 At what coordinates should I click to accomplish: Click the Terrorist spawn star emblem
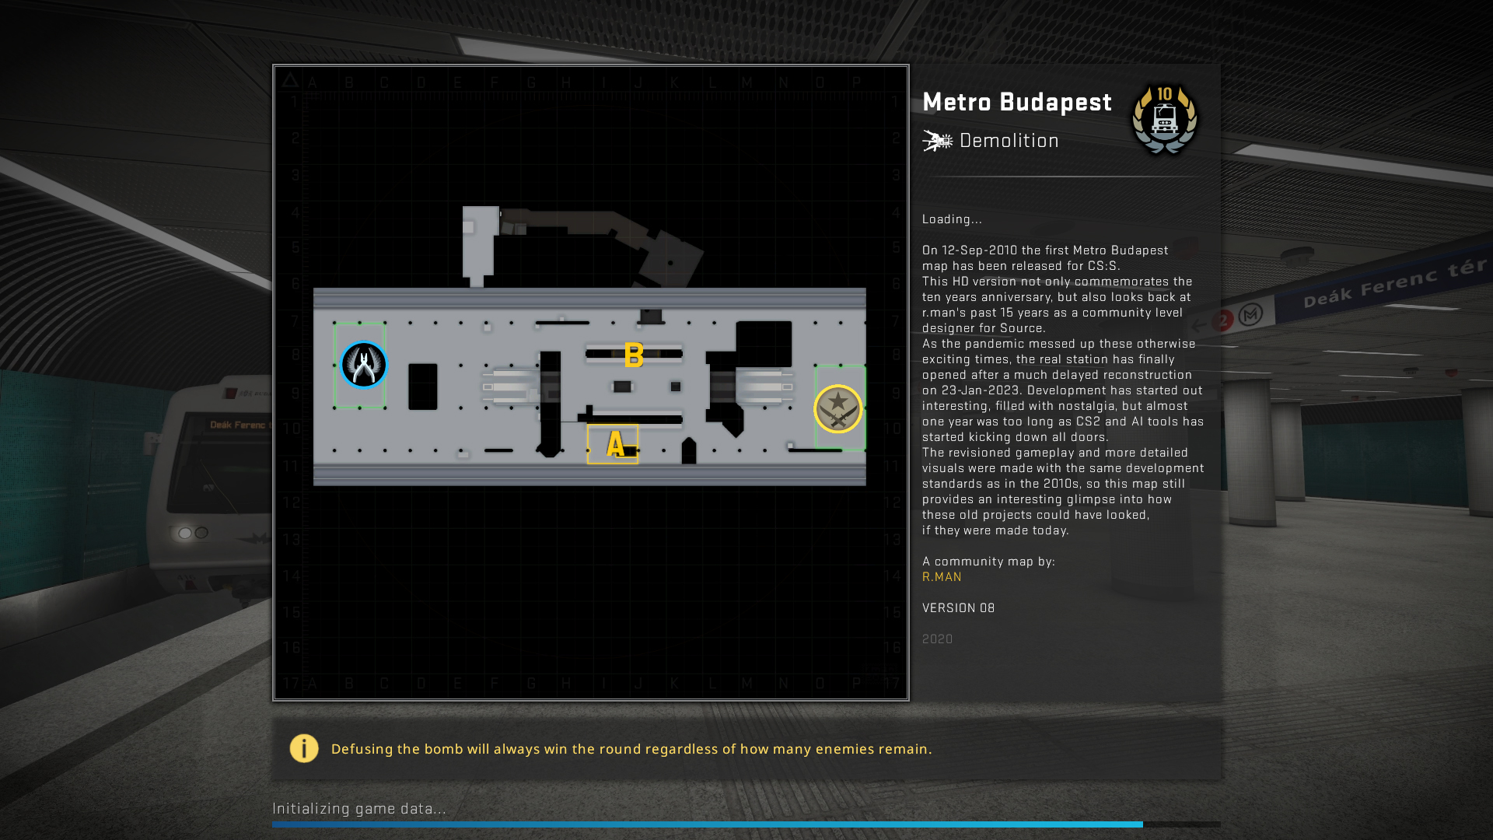click(837, 408)
